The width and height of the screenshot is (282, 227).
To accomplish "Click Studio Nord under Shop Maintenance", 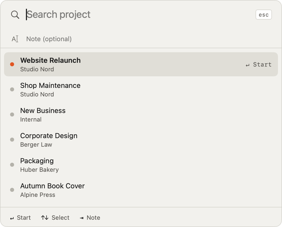I will [x=37, y=94].
